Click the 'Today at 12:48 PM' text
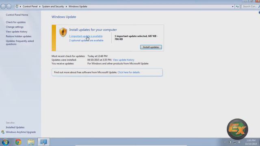The width and height of the screenshot is (260, 146). point(97,56)
